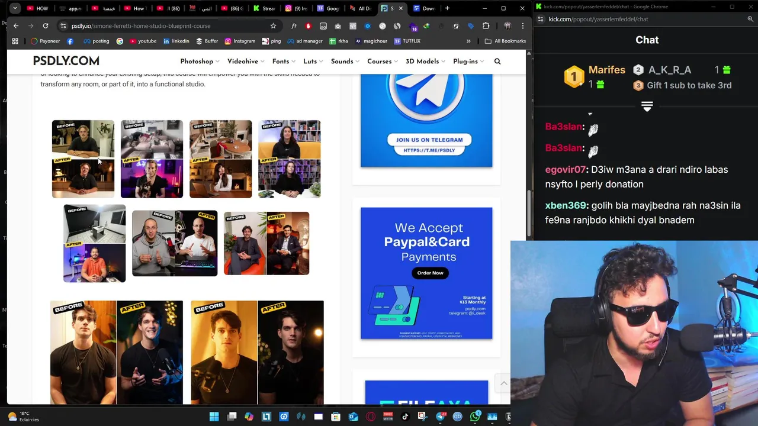Image resolution: width=758 pixels, height=426 pixels.
Task: Open the t.me/psdly Telegram URL button
Action: tap(429, 150)
